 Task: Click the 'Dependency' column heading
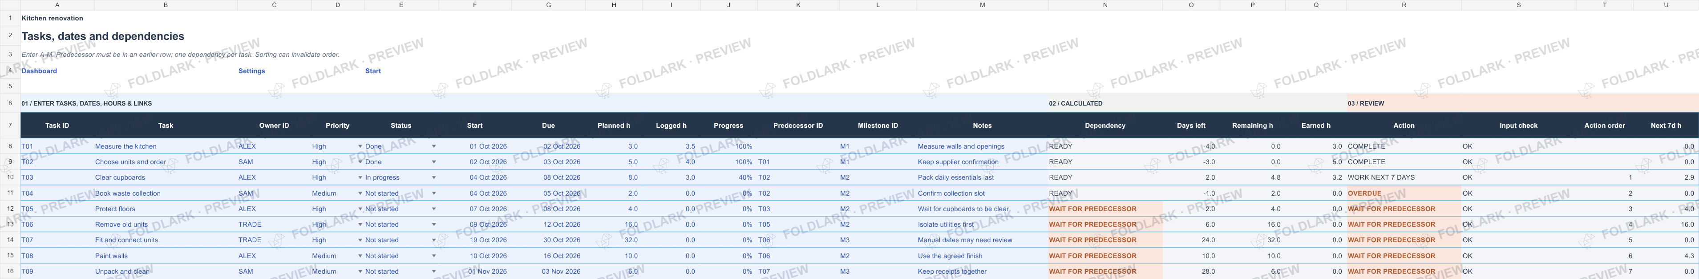coord(1105,126)
